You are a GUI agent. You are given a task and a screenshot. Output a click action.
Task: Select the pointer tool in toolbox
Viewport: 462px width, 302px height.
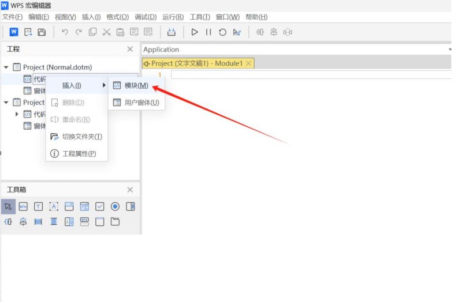8,206
